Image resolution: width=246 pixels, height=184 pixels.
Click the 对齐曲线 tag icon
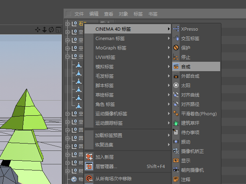176,95
